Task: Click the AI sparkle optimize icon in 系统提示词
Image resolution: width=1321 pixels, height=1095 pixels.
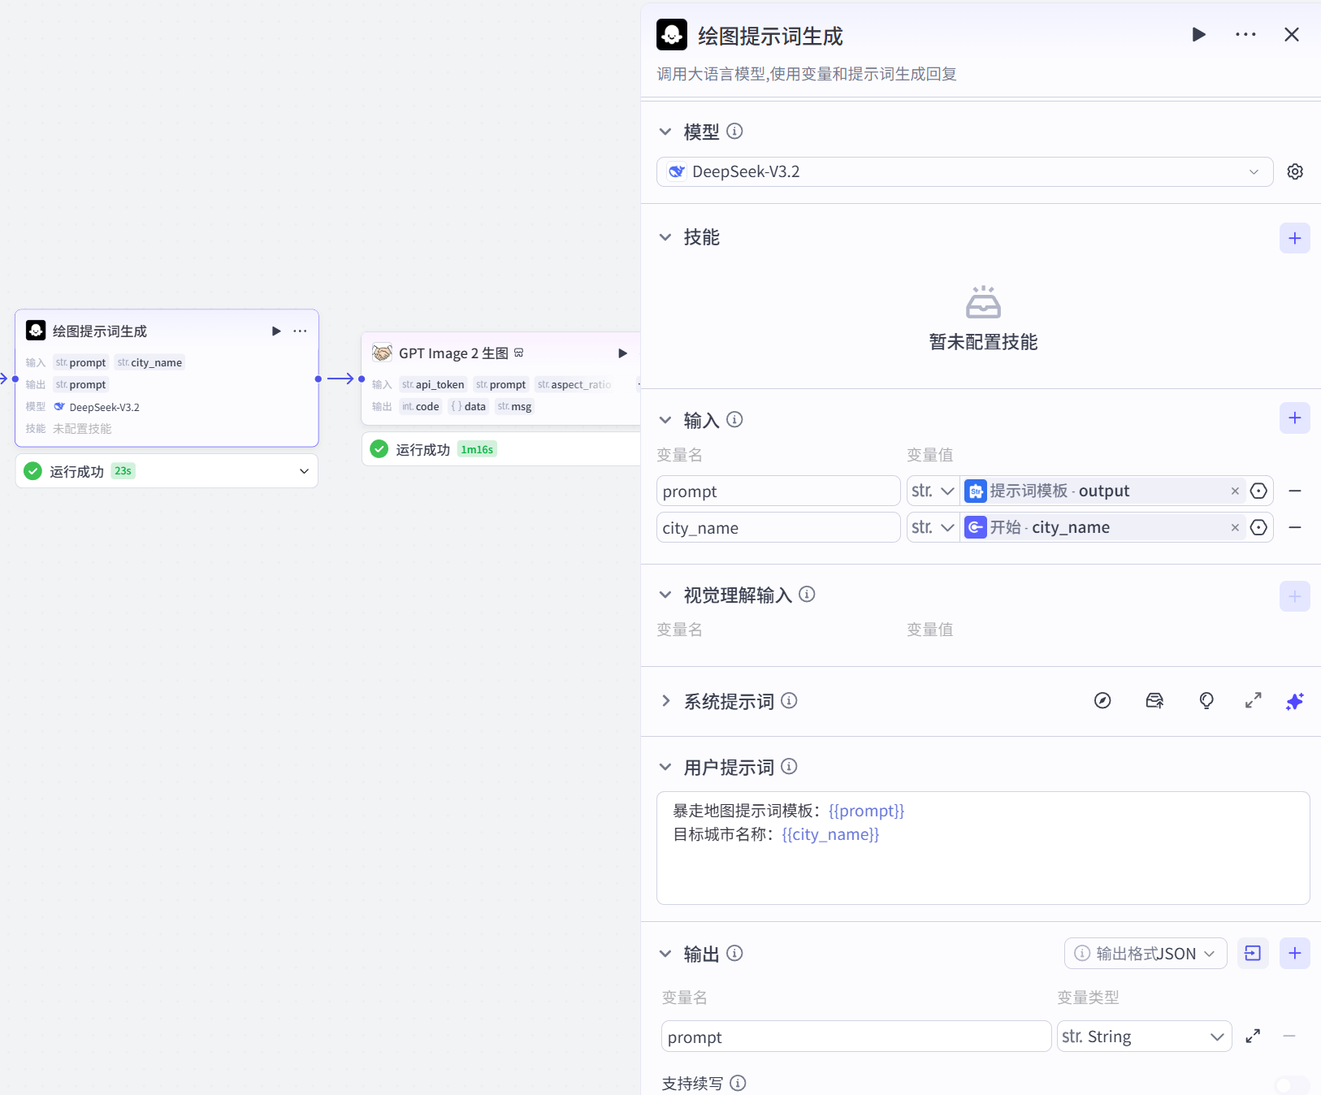Action: [x=1295, y=701]
